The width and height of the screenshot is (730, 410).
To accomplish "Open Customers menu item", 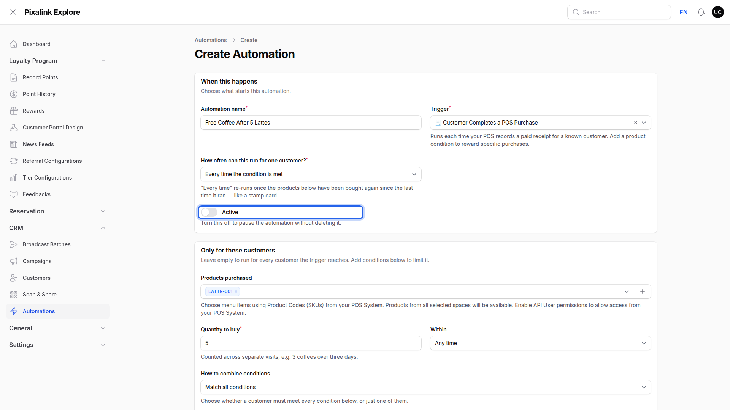I will (58, 278).
